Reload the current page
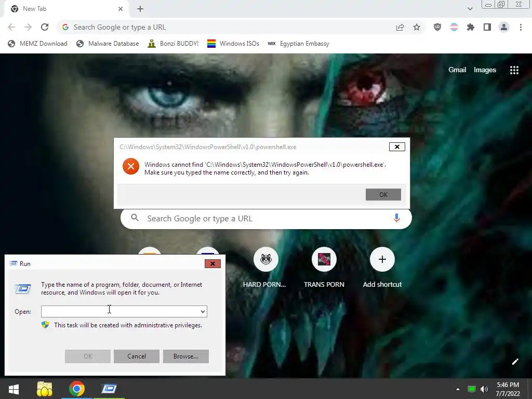The image size is (532, 399). pos(45,27)
